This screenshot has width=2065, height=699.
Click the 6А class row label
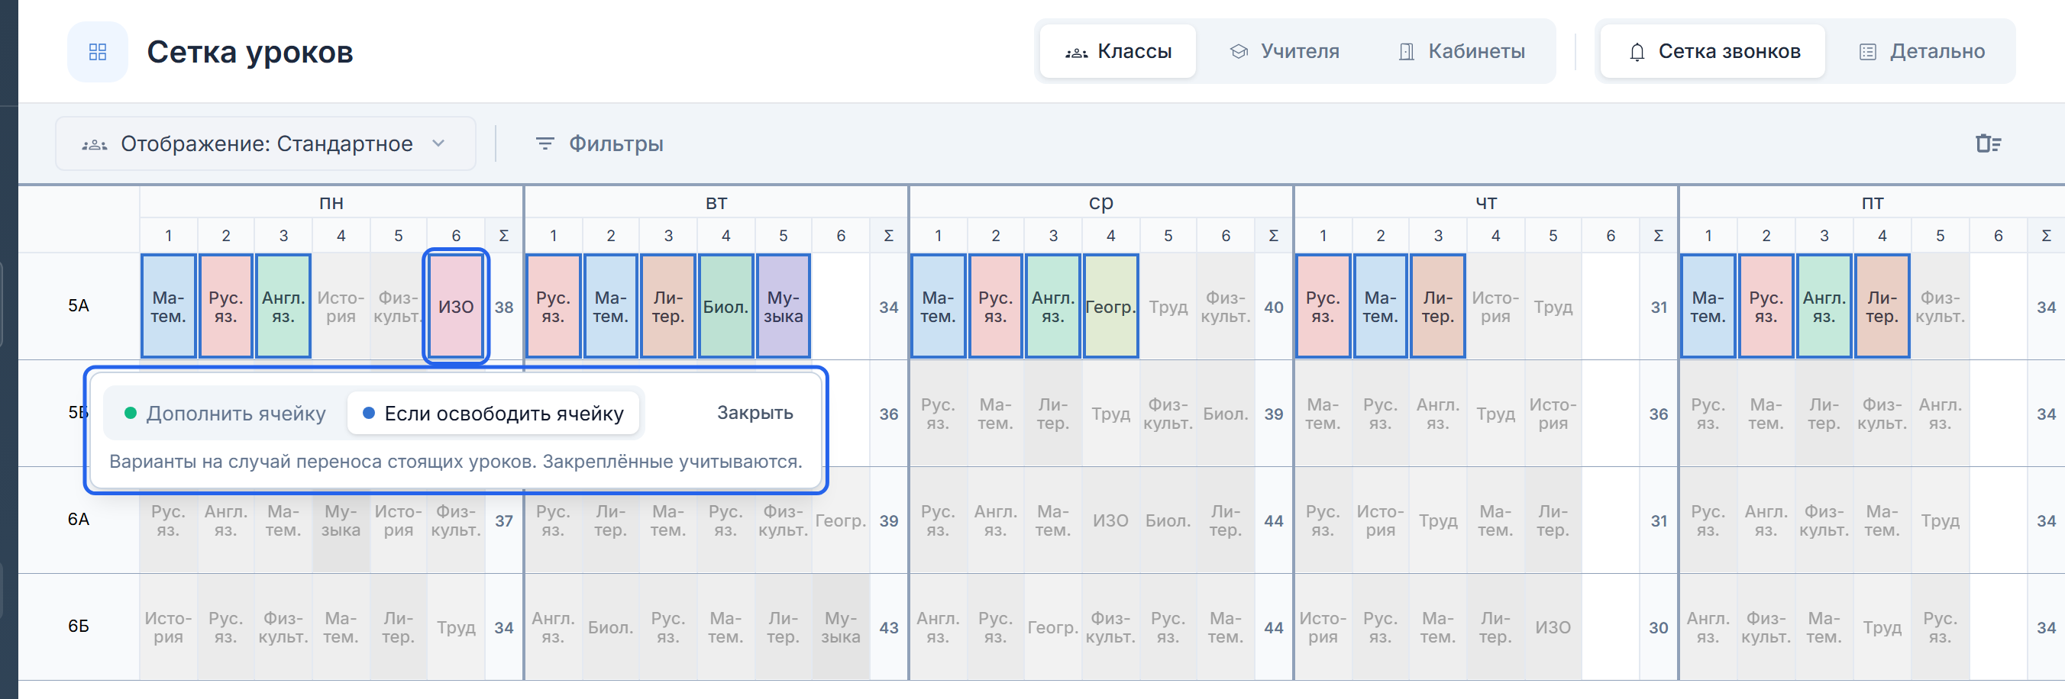tap(79, 519)
